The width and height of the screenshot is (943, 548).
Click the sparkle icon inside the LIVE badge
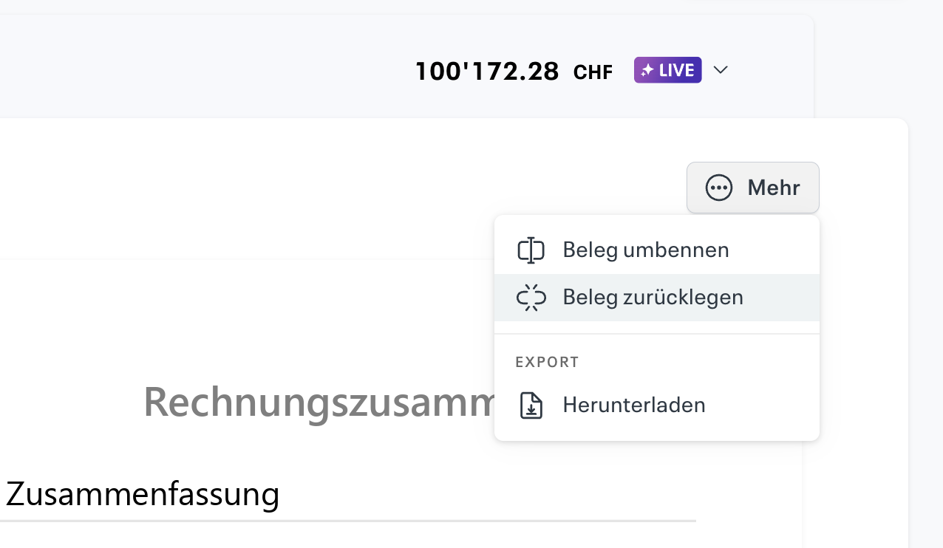click(x=648, y=69)
